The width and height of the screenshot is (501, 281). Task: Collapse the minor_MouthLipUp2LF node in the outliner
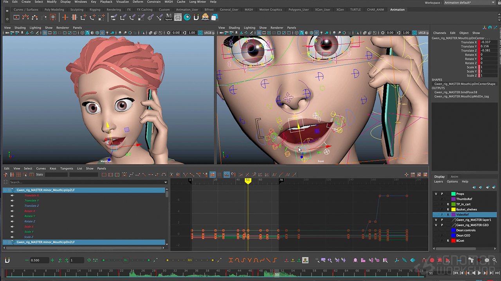click(x=5, y=190)
